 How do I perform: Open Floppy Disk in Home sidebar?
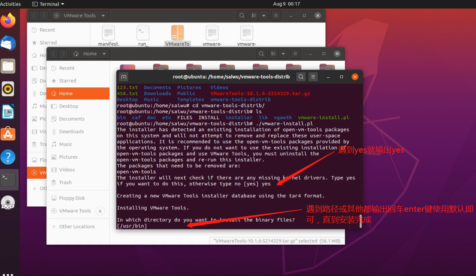pyautogui.click(x=78, y=198)
